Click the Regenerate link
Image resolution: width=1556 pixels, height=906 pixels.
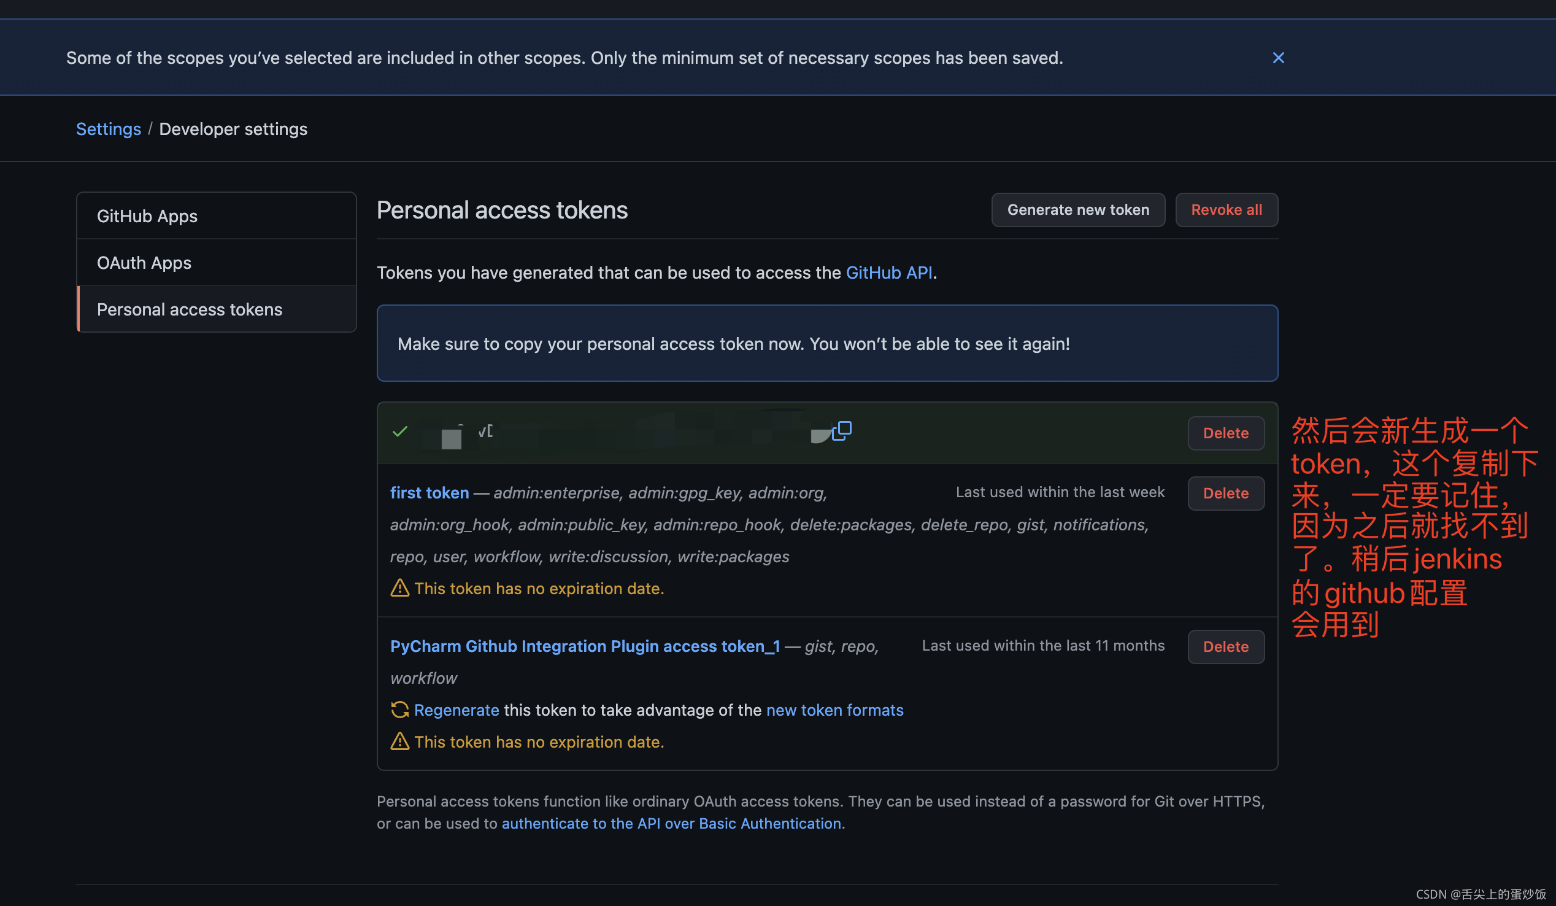point(456,710)
